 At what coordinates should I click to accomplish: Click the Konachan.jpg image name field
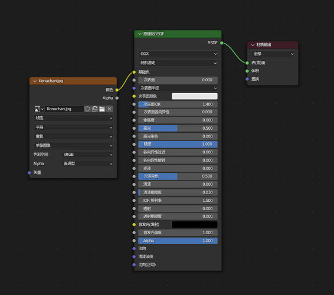64,109
